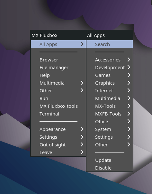This screenshot has width=152, height=194.
Task: Expand Other in the MX Fluxbox menu
Action: (x=58, y=91)
